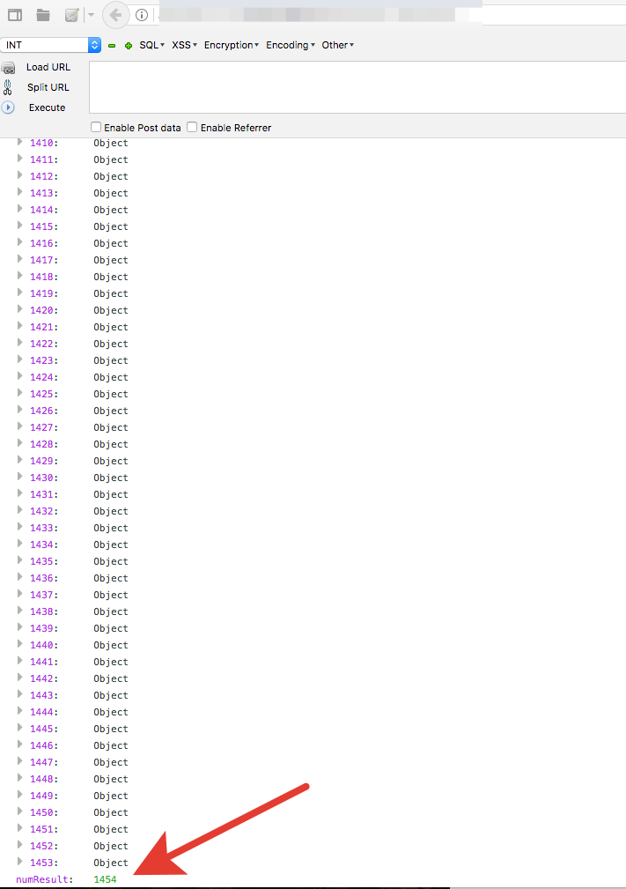Go back with the arrow button

(115, 15)
